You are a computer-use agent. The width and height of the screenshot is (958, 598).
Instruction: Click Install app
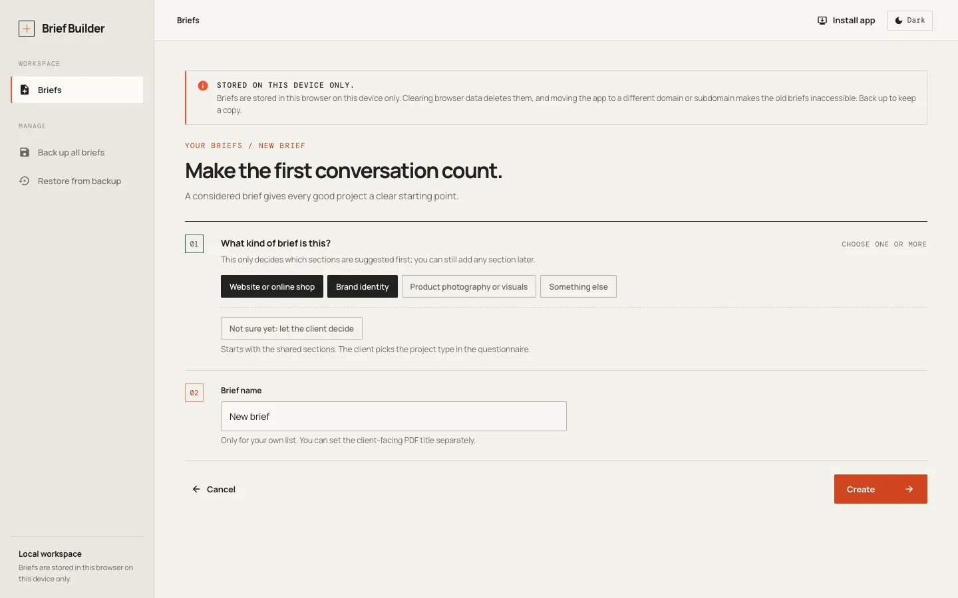tap(846, 21)
